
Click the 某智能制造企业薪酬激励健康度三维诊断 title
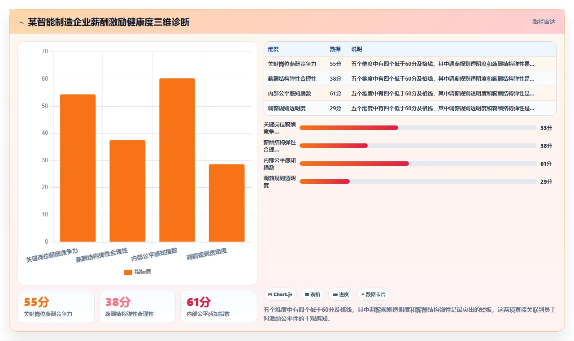click(109, 22)
